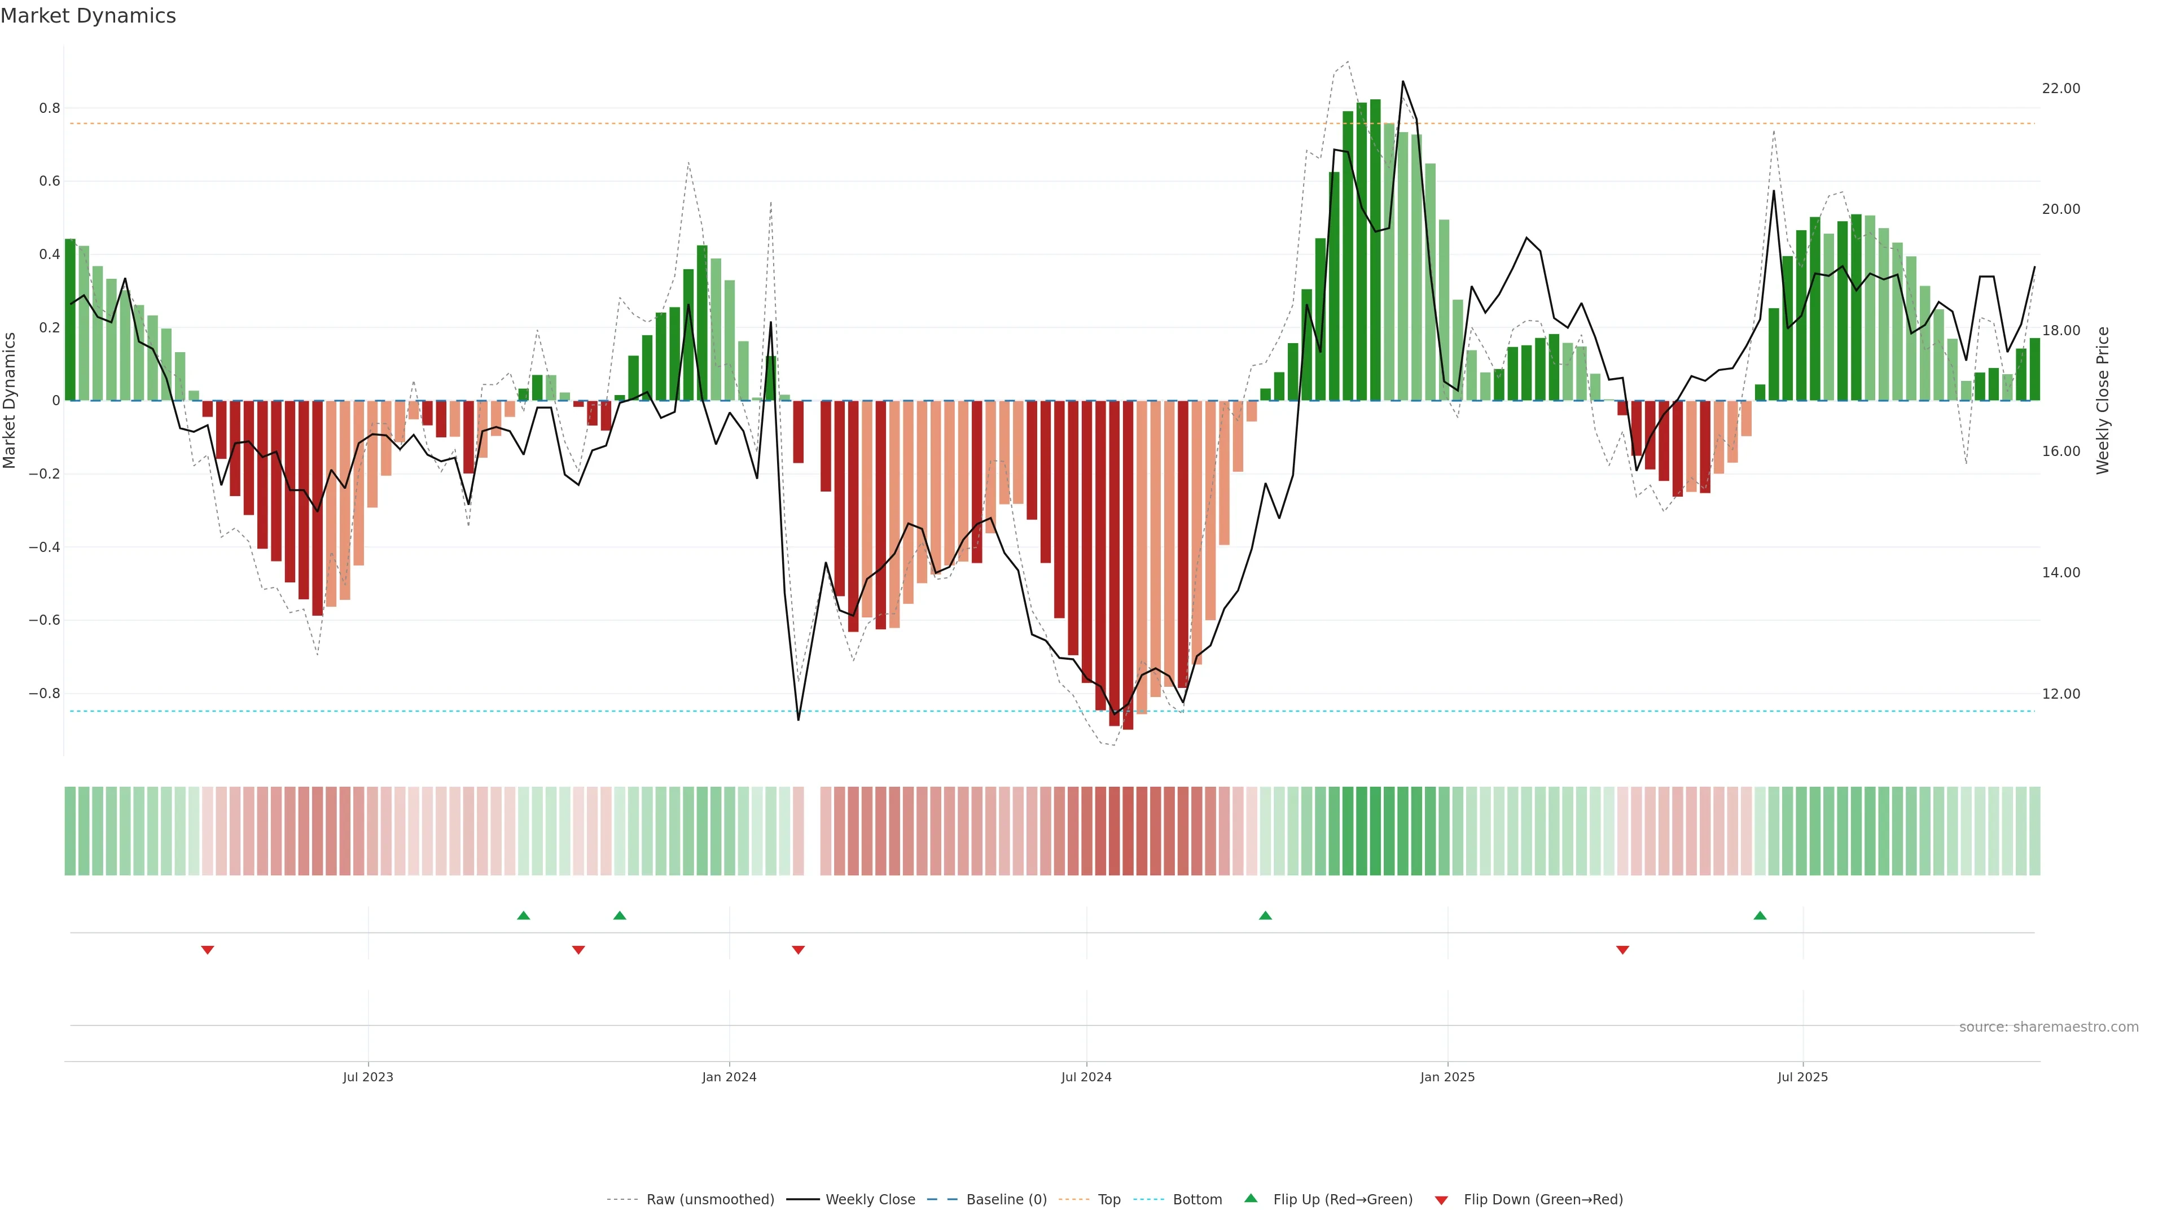Click the Flip Down legend triangle icon
The height and width of the screenshot is (1219, 2167).
click(1441, 1200)
